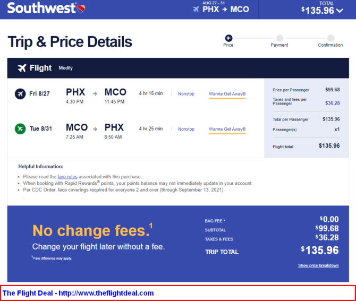
Task: Click the departing flight icon for Fri 8/27
Action: tap(20, 93)
